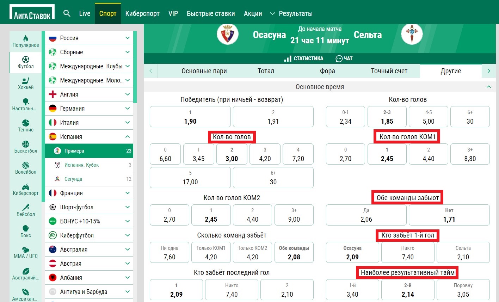Select Киберспорт gamepad icon in sidebar
499x302 pixels.
coord(26,186)
